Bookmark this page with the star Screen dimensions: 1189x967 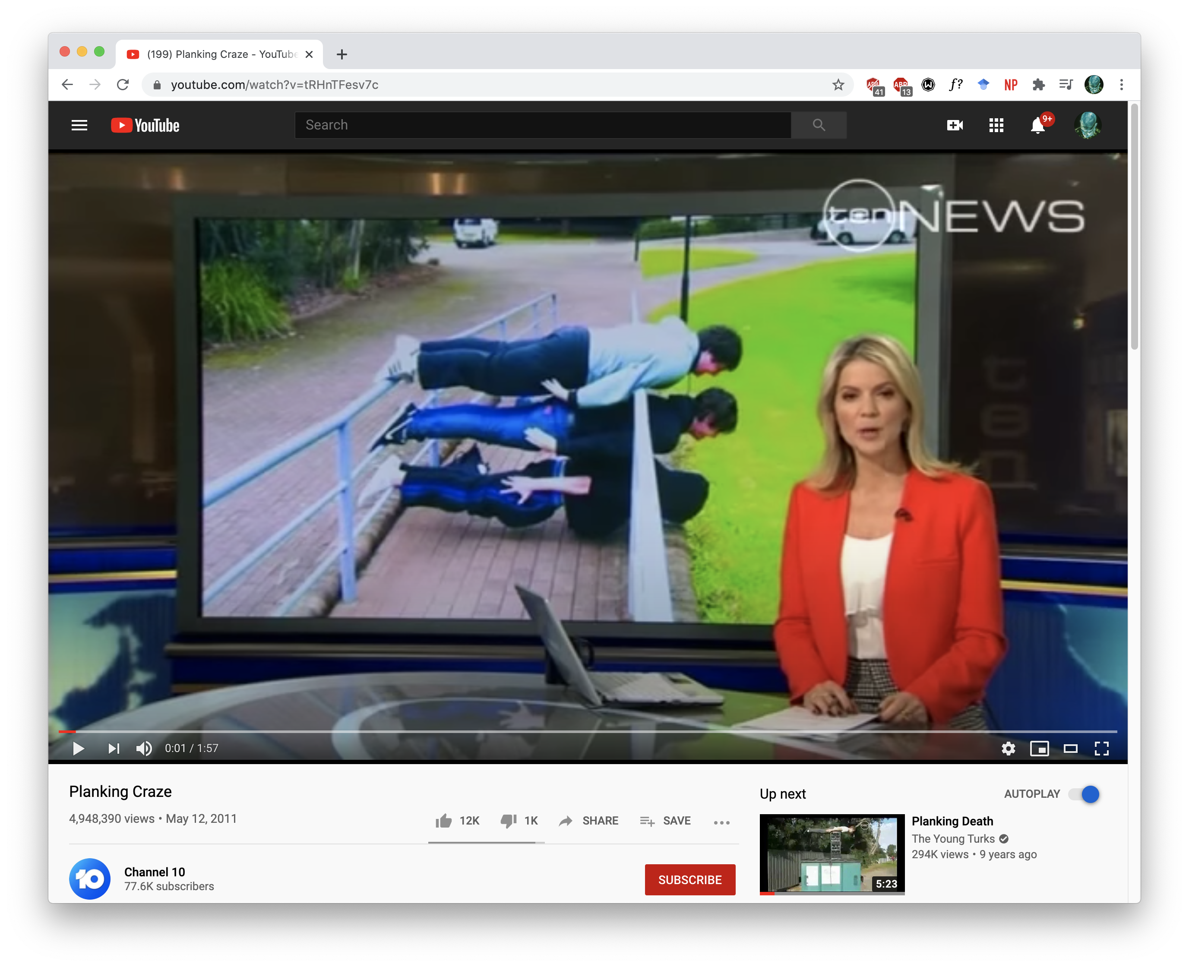click(838, 85)
